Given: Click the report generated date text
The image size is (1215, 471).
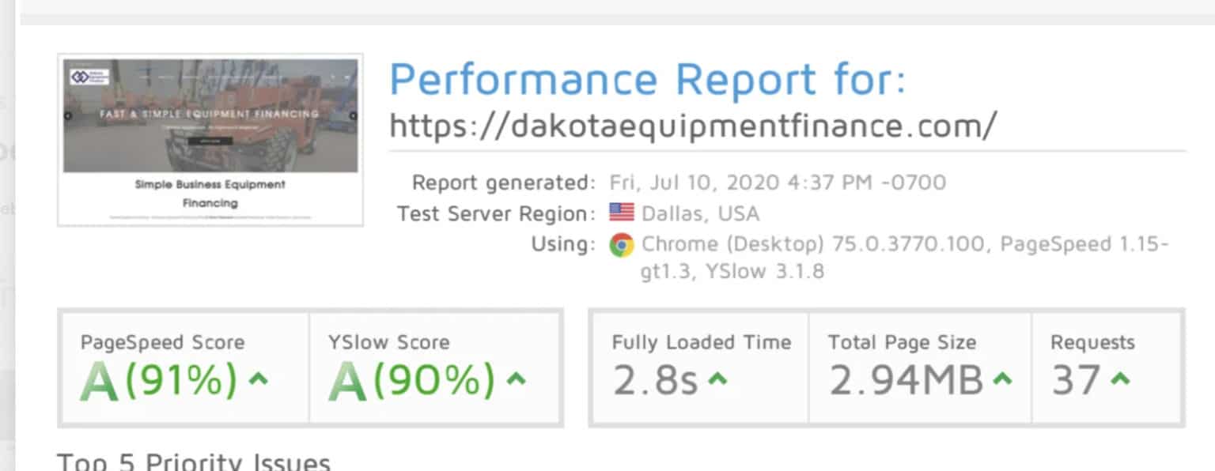Looking at the screenshot, I should click(778, 183).
